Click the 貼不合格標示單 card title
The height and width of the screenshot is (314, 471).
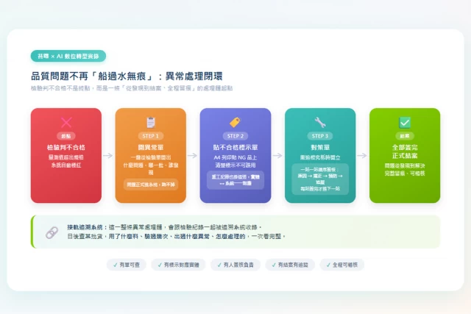[235, 147]
